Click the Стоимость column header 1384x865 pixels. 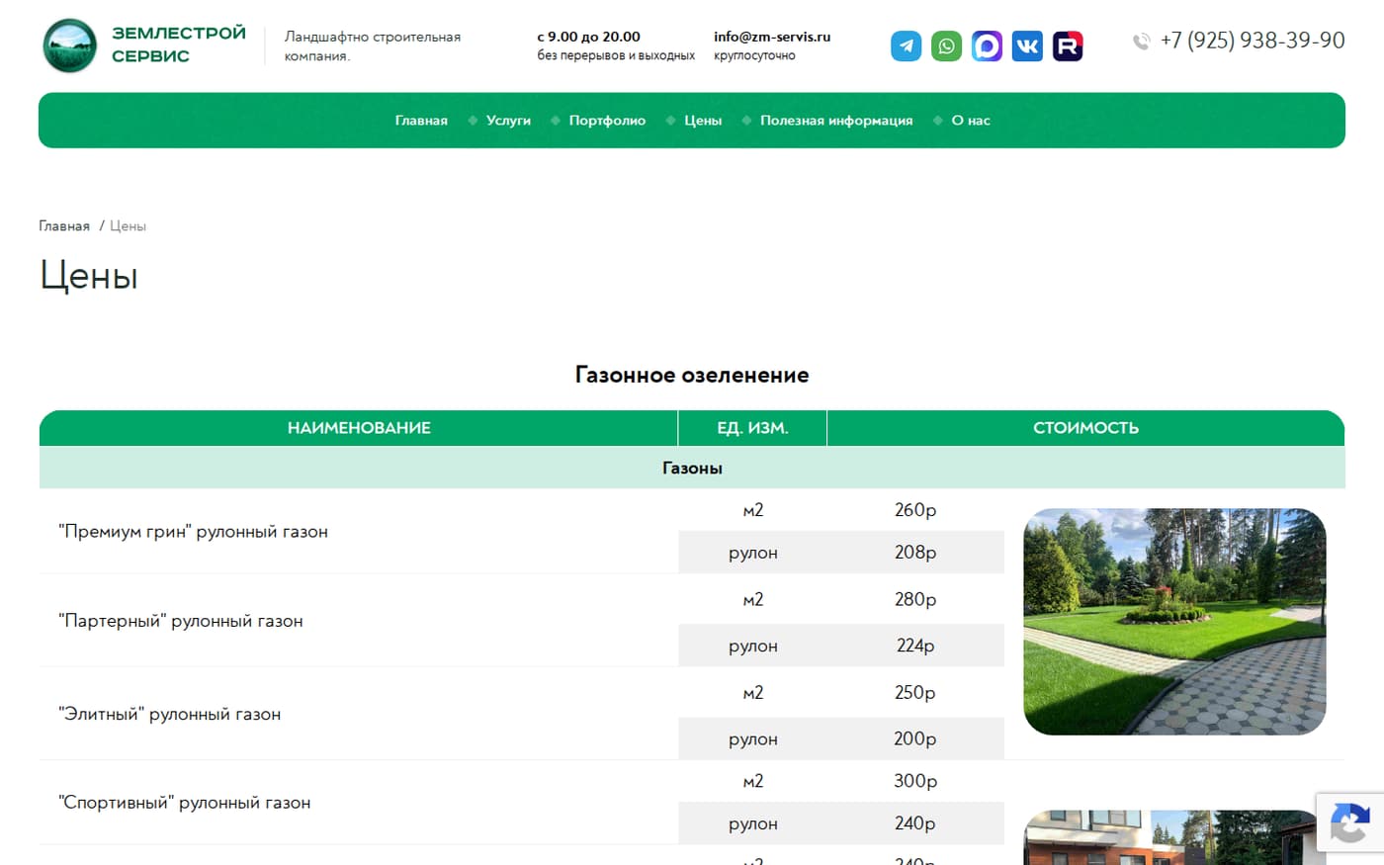point(1085,428)
